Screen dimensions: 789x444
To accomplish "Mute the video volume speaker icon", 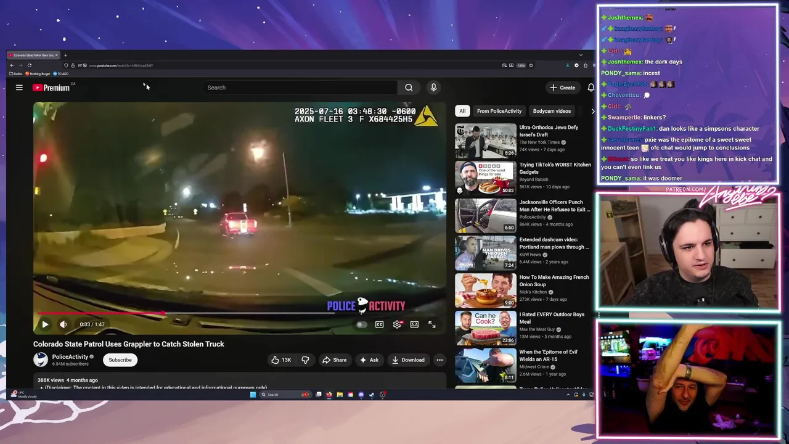I will click(63, 324).
